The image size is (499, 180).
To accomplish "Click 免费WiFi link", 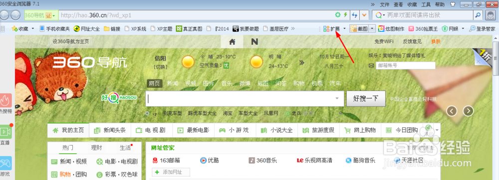I will (384, 41).
